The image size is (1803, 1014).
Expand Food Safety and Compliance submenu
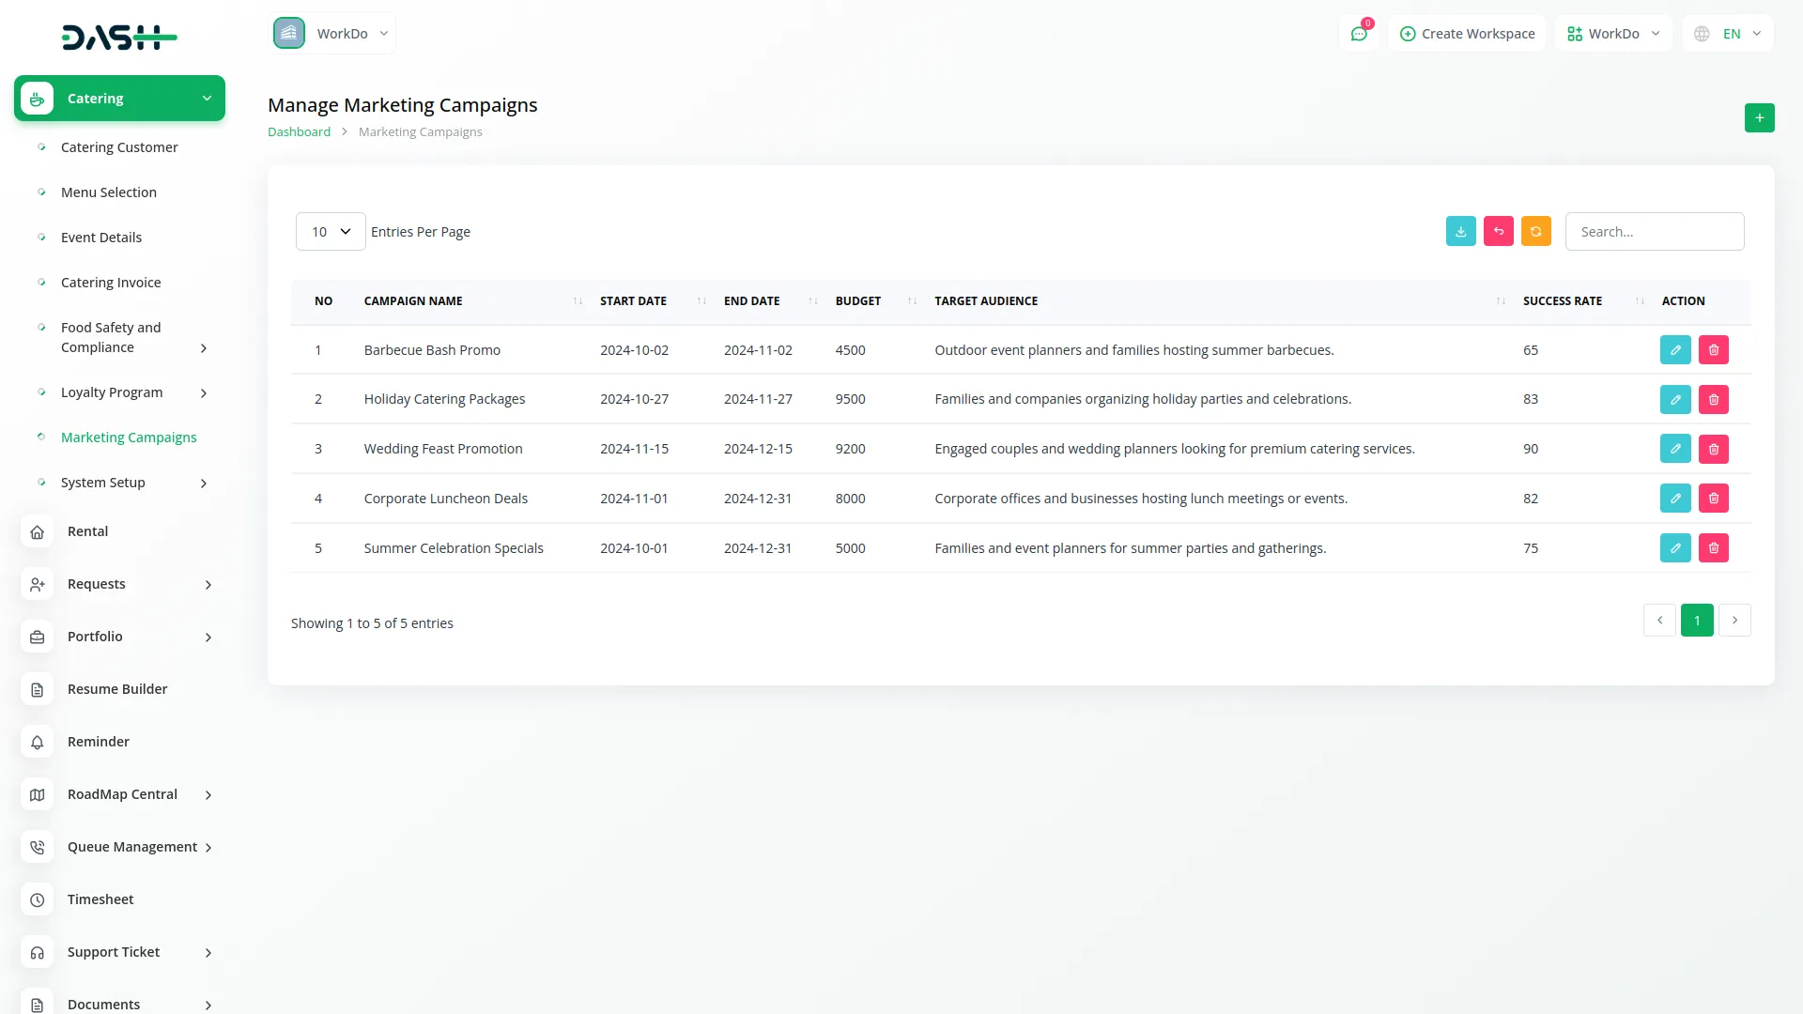204,348
